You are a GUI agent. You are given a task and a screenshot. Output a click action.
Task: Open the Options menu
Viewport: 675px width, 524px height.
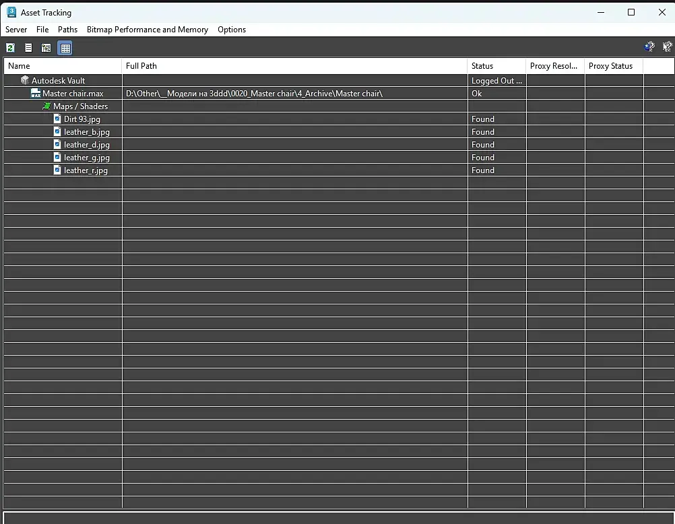[232, 29]
